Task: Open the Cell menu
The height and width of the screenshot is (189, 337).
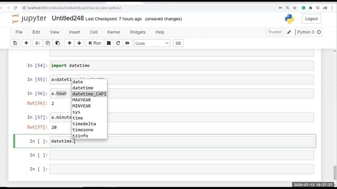Action: (94, 32)
